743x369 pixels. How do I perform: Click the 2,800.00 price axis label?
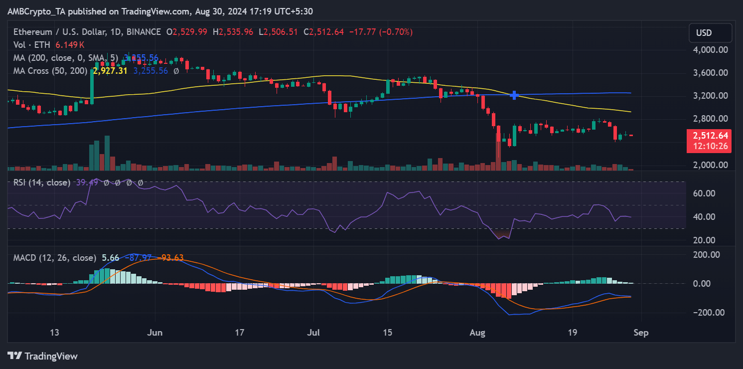tap(711, 119)
